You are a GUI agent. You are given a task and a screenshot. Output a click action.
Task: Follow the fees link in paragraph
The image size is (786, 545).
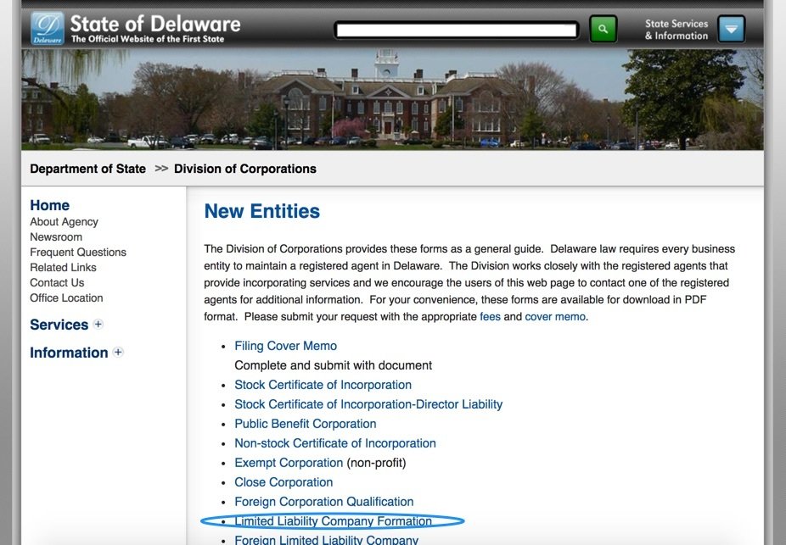(x=490, y=317)
